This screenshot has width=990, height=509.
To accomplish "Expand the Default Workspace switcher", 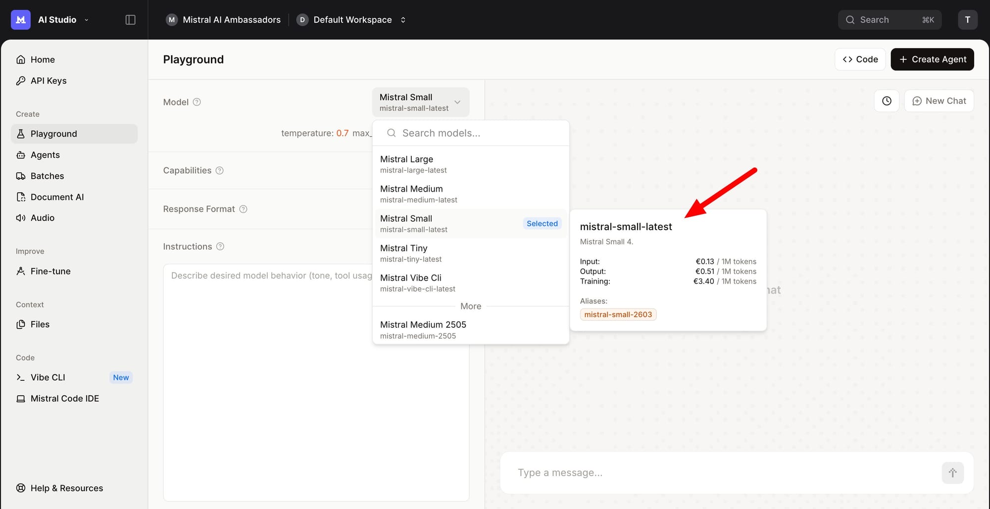I will point(403,20).
